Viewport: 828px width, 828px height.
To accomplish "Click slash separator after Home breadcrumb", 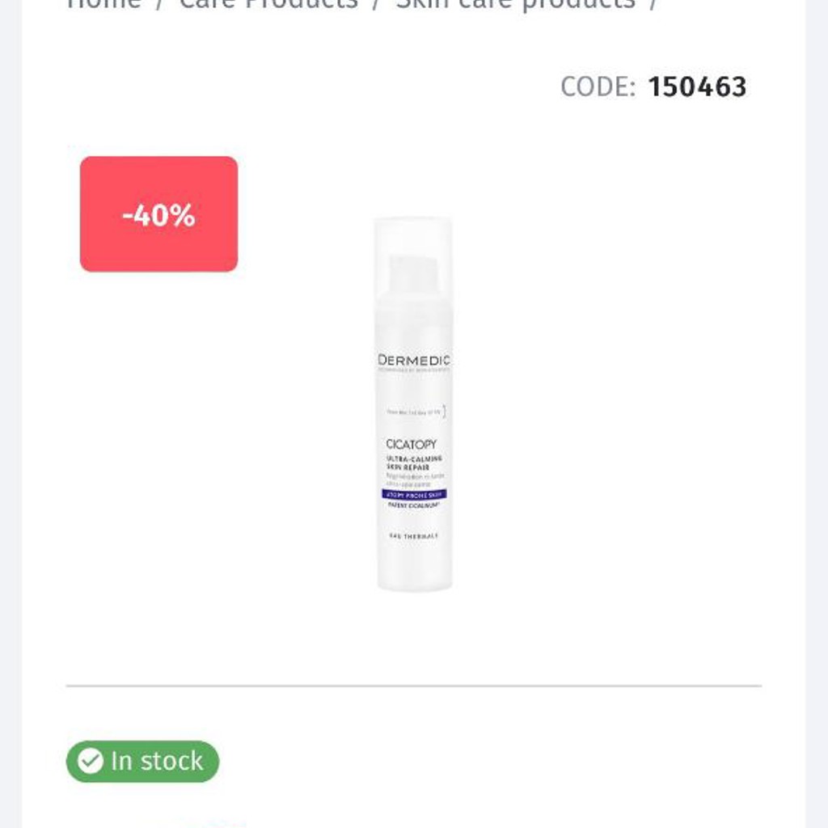I will pyautogui.click(x=159, y=4).
